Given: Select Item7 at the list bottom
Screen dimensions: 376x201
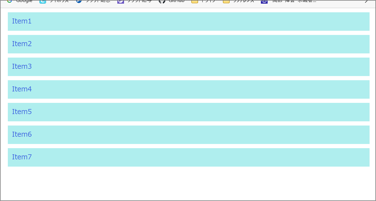Looking at the screenshot, I should (189, 157).
